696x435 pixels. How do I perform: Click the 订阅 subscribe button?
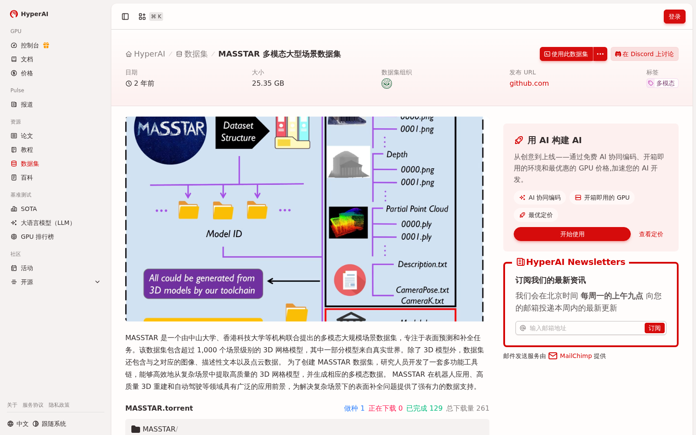(654, 328)
